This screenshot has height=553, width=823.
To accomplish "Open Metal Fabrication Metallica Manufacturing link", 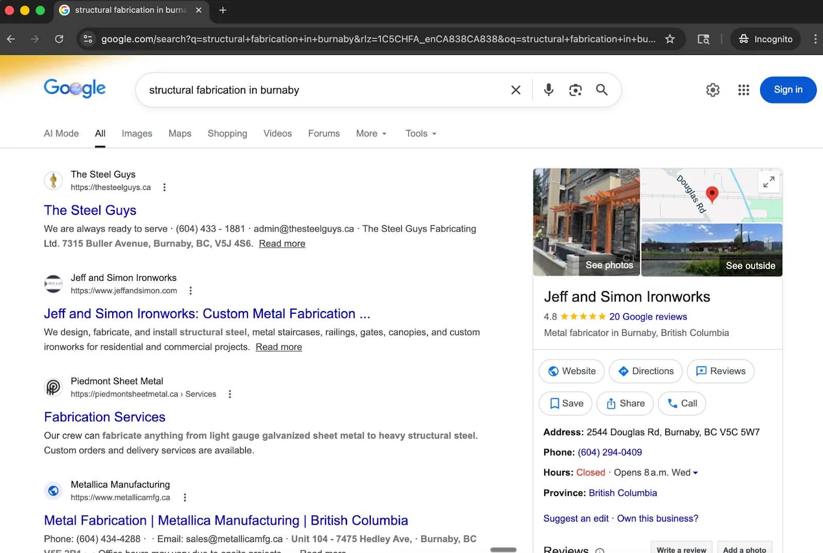I will point(226,521).
